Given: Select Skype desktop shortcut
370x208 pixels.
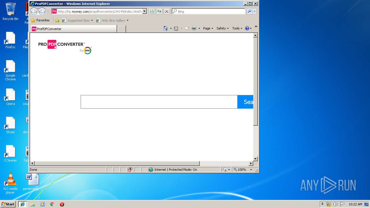Looking at the screenshot, I should point(10,125).
